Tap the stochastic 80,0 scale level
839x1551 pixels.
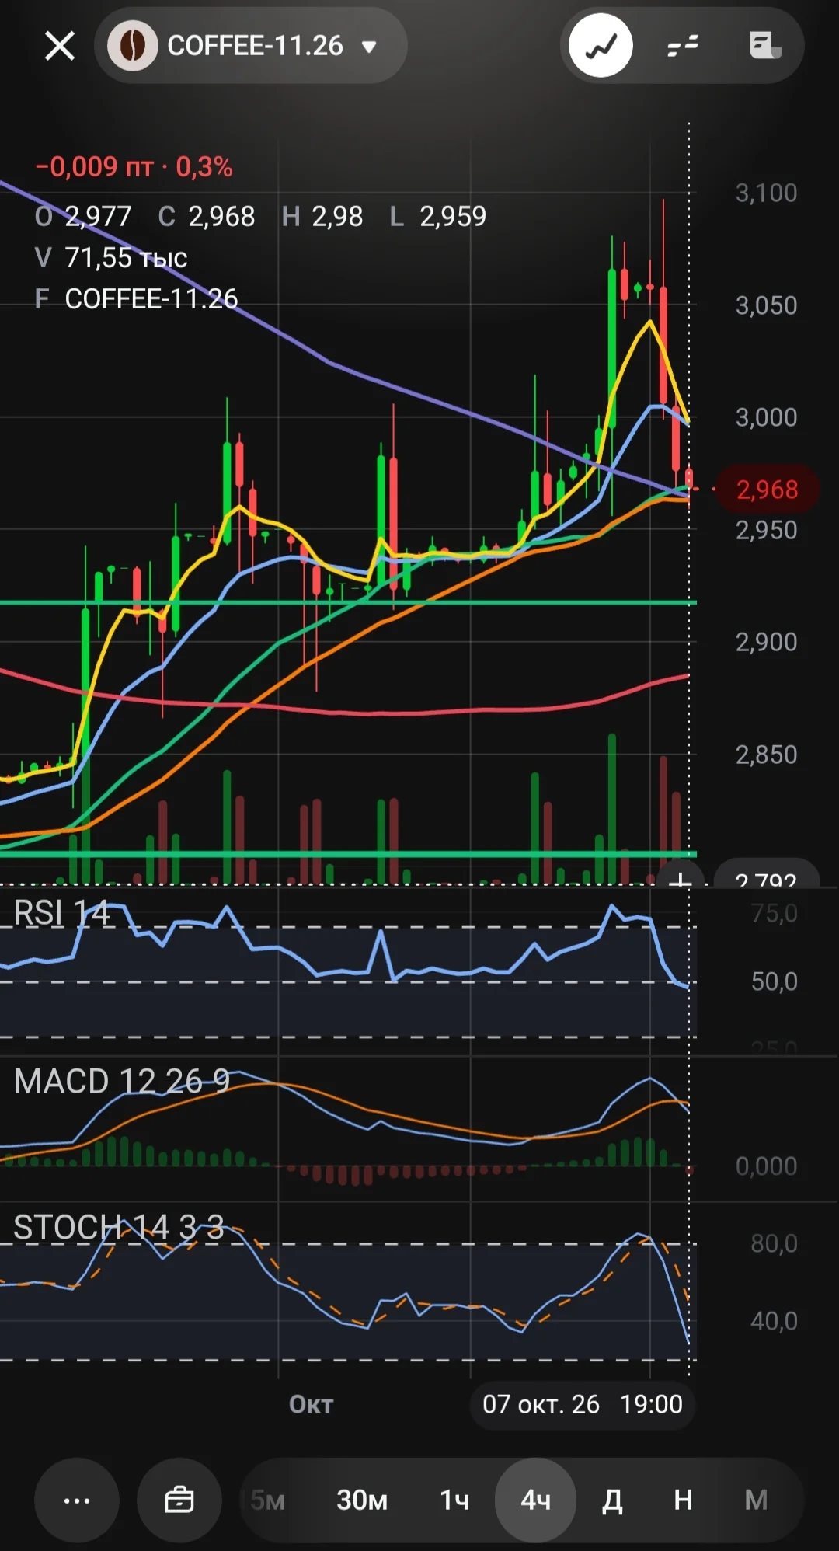775,1244
